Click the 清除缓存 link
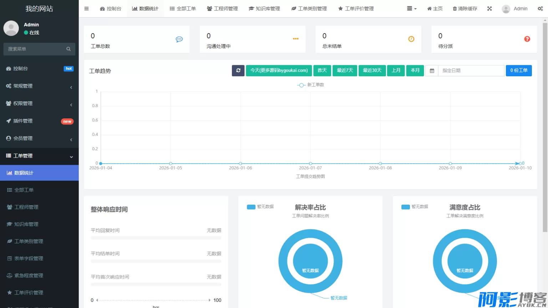Screen dimensions: 548x308 [465, 9]
